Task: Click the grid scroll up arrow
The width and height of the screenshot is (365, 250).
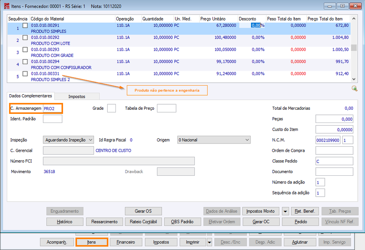Action: (x=354, y=19)
